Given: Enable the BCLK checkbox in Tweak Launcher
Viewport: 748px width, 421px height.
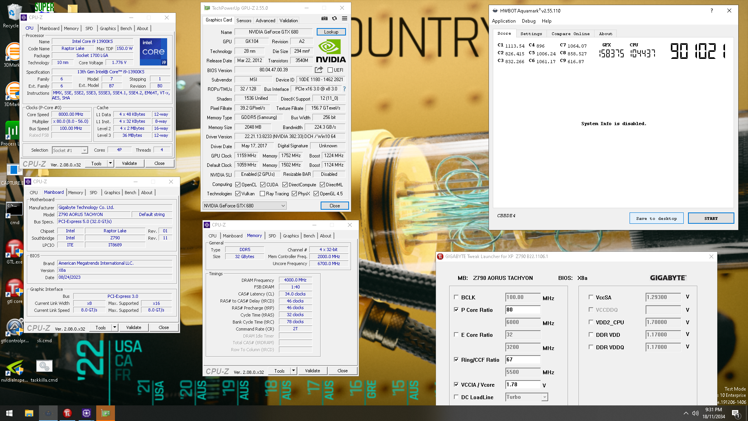Looking at the screenshot, I should click(456, 297).
